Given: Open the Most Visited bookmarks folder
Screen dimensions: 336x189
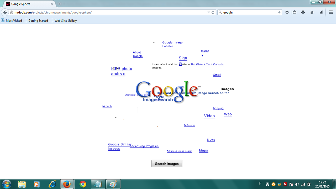Looking at the screenshot, I should [12, 20].
